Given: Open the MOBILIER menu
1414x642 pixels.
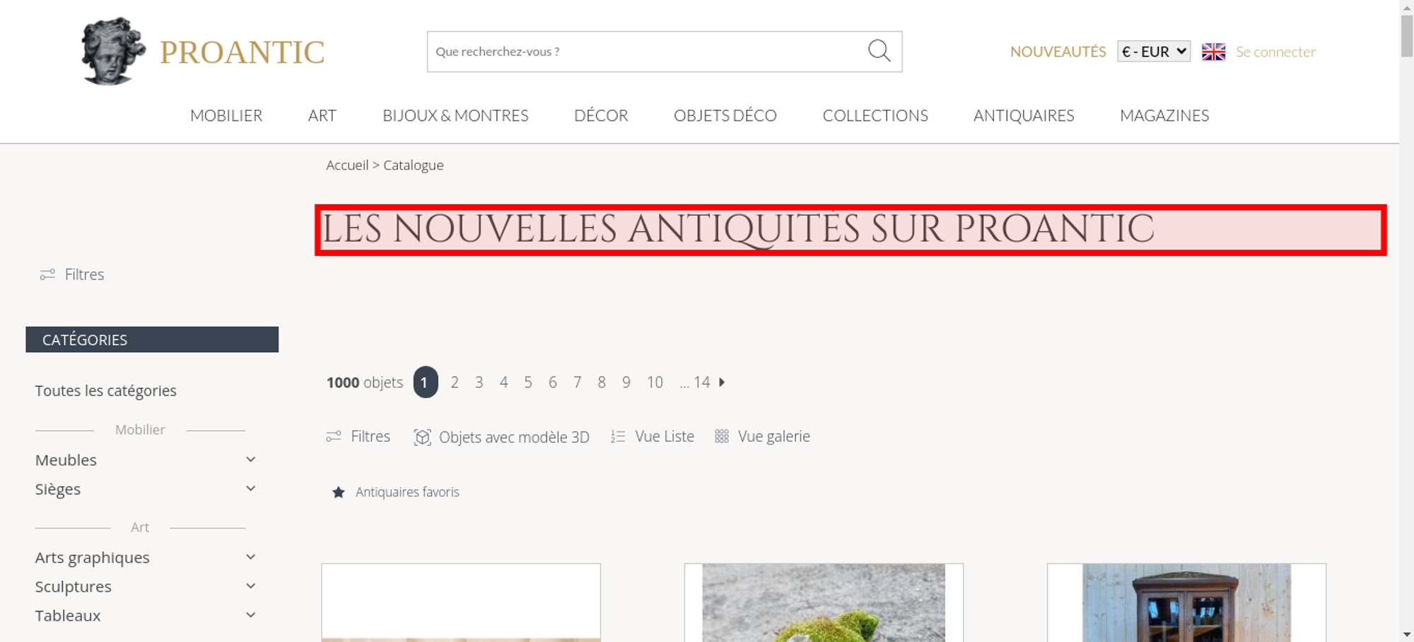Looking at the screenshot, I should tap(226, 115).
